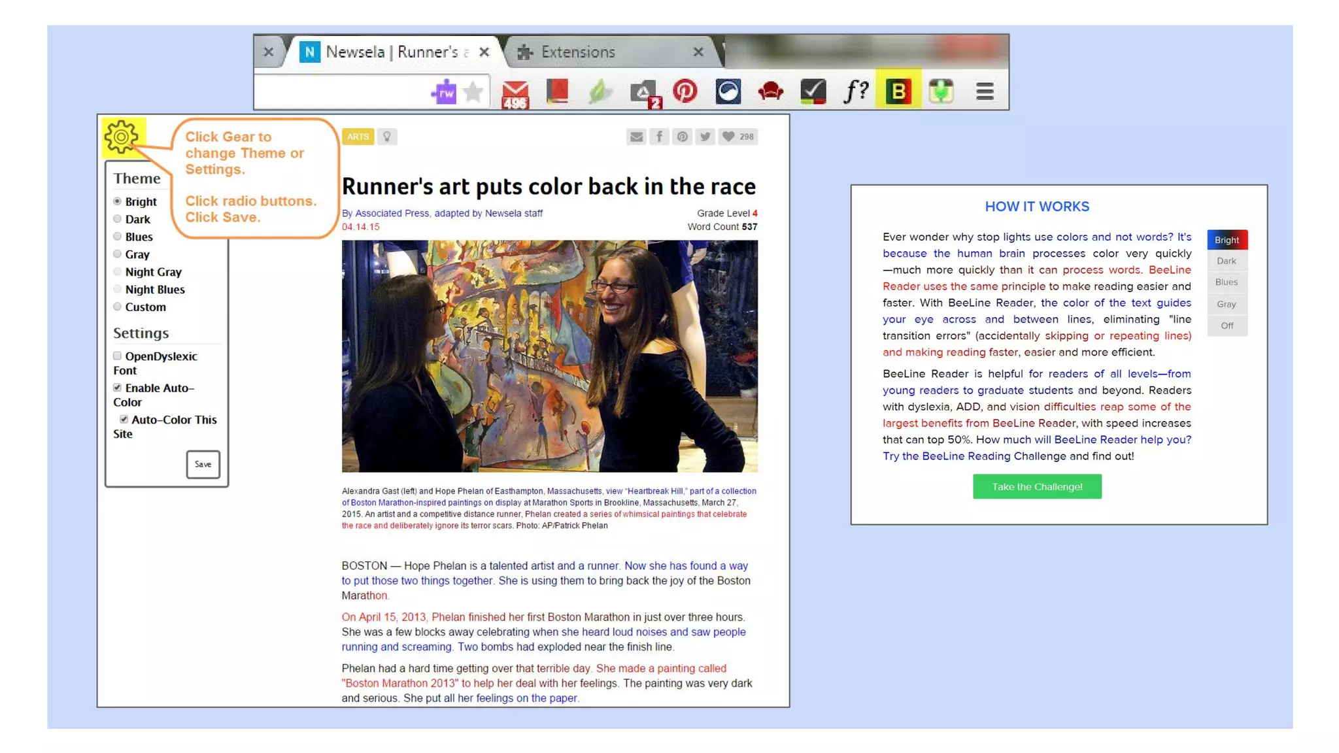Select the Night Blues theme radio button

(x=118, y=289)
